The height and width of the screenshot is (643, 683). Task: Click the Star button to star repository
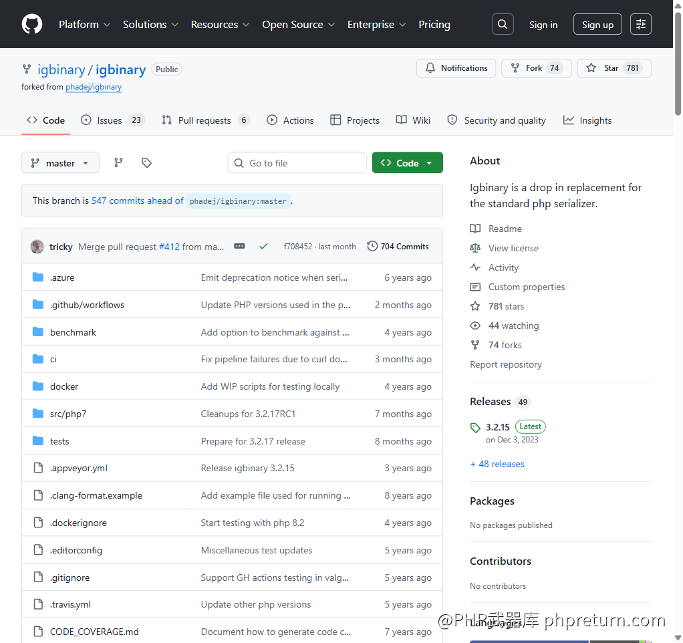(614, 68)
